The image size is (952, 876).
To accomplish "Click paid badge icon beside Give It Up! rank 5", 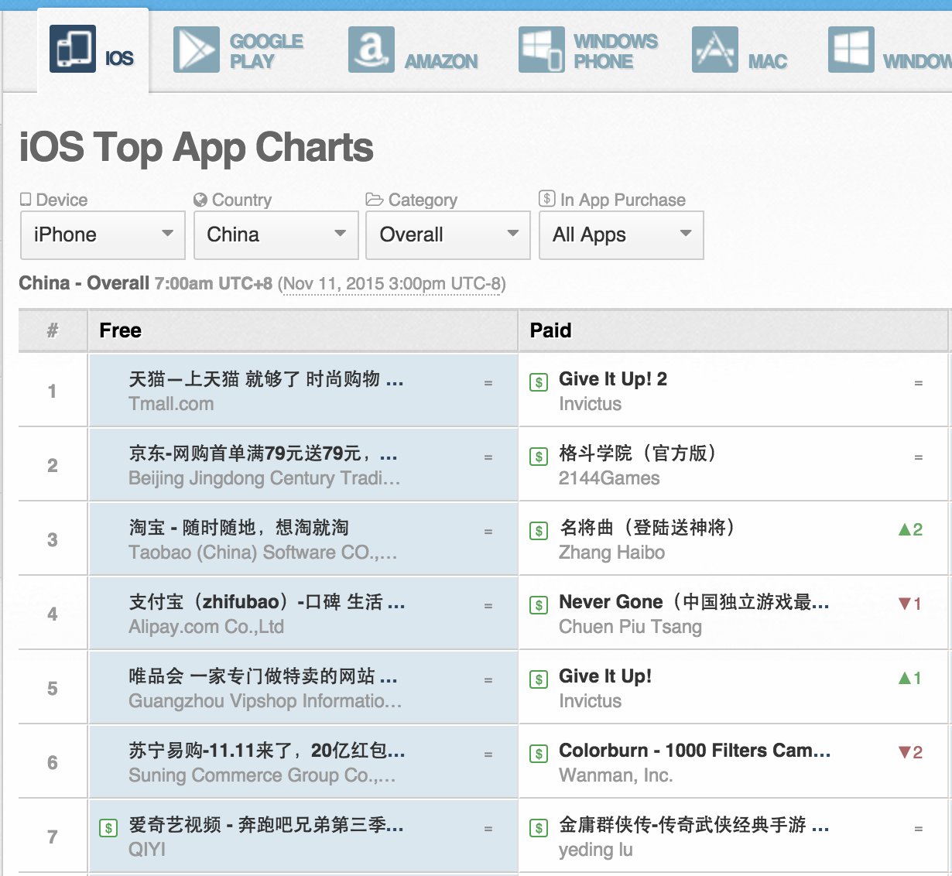I will (x=539, y=679).
